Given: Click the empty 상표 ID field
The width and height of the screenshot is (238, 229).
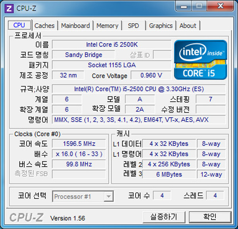Looking at the screenshot, I should click(162, 55).
